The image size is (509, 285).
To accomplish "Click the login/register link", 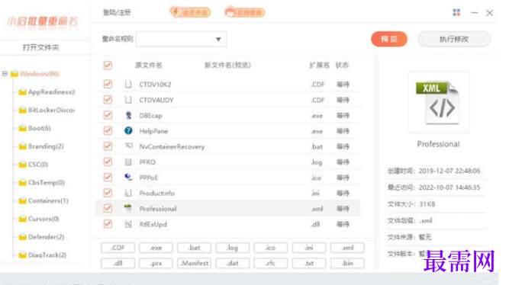I will click(x=117, y=13).
